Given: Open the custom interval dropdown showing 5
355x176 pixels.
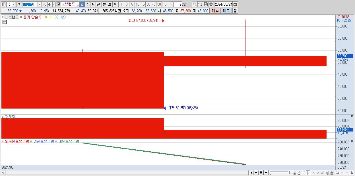Looking at the screenshot, I should click(x=171, y=4).
